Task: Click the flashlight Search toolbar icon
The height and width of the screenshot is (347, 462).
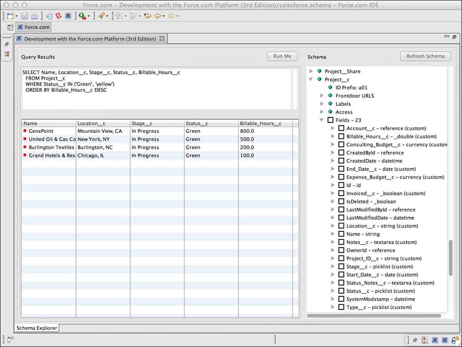Action: [x=101, y=16]
